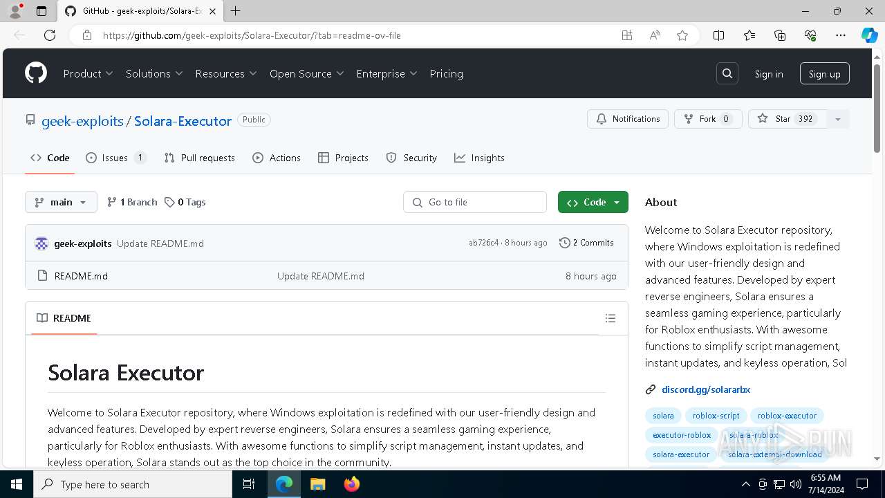
Task: Switch to the Code tab
Action: 50,158
